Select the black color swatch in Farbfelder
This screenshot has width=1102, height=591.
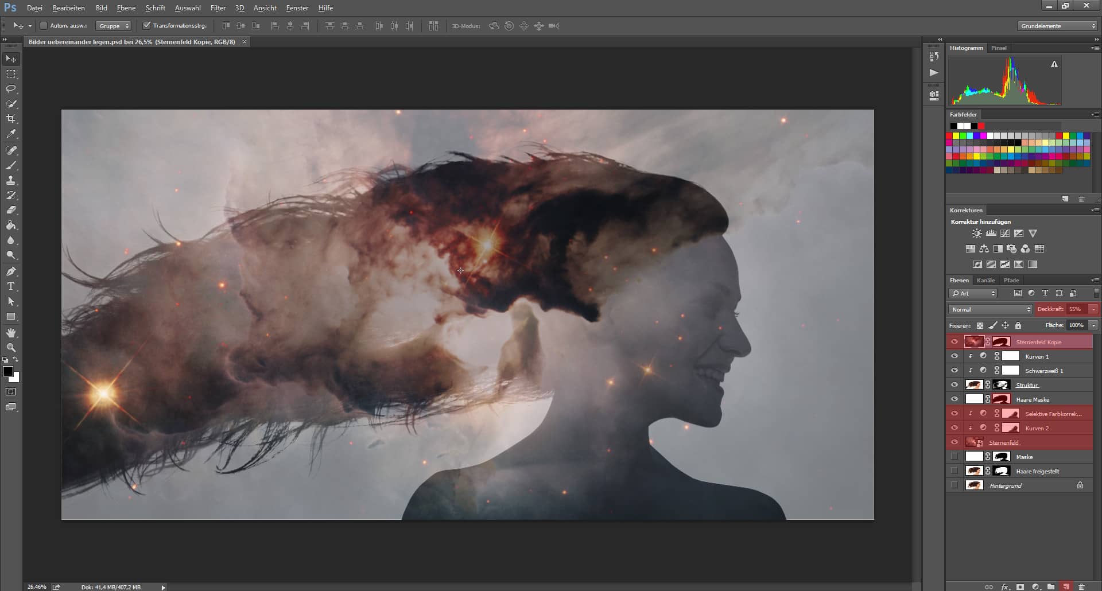point(952,126)
